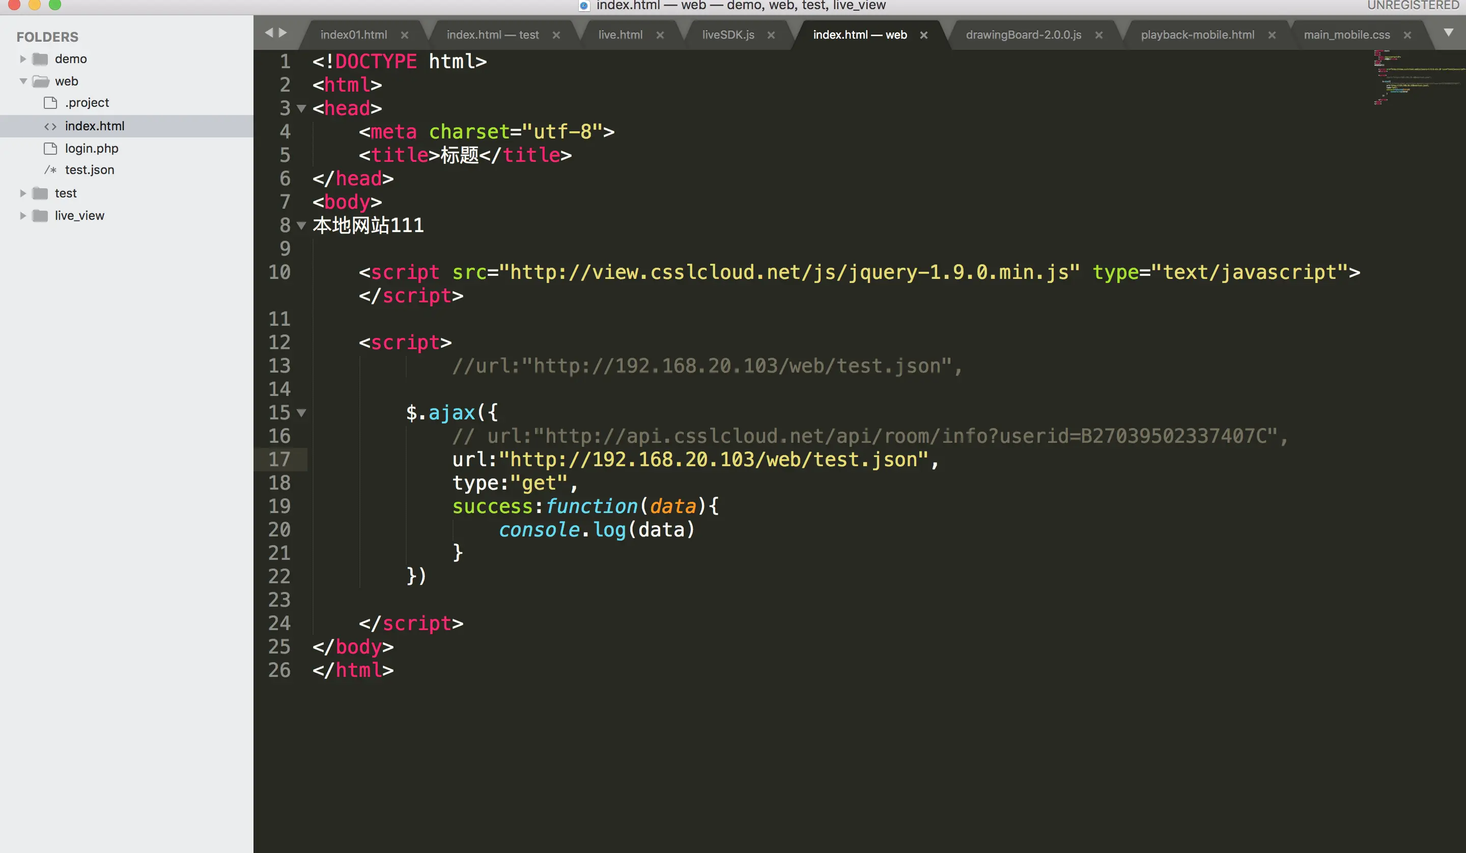Switch to the live.html tab
The image size is (1466, 853).
click(620, 35)
